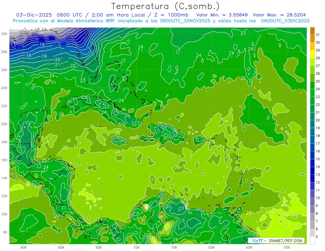The width and height of the screenshot is (325, 251).
Task: Click the deep blue swatch between 13 and 14
Action: point(312,171)
